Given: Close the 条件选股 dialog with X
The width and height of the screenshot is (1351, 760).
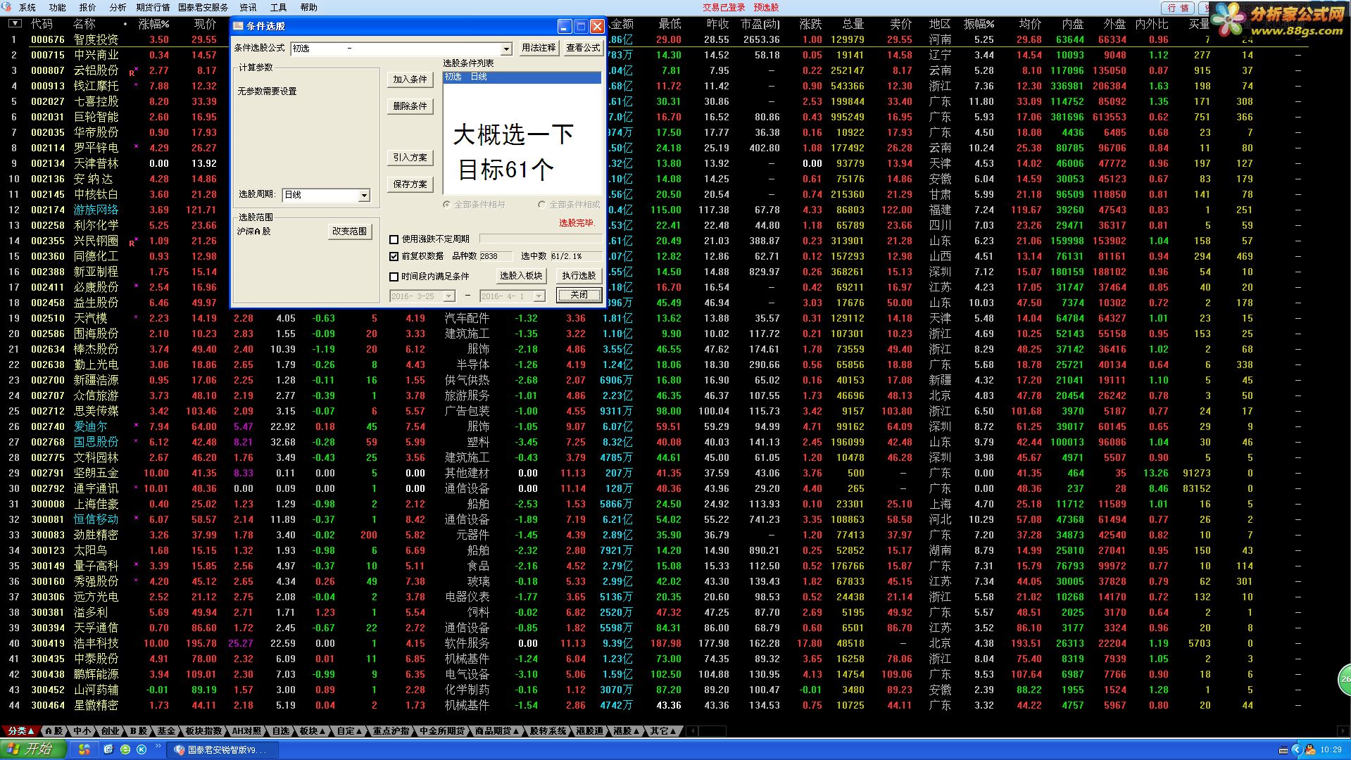Looking at the screenshot, I should click(x=597, y=26).
